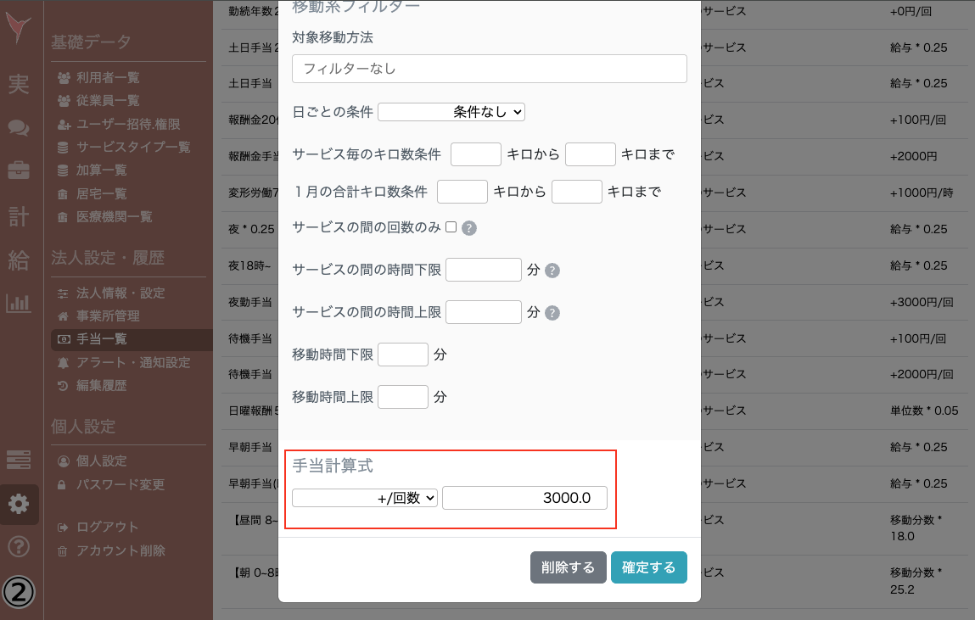Click the gear settings icon in the sidebar
Screen dimensions: 975x620
pyautogui.click(x=19, y=502)
